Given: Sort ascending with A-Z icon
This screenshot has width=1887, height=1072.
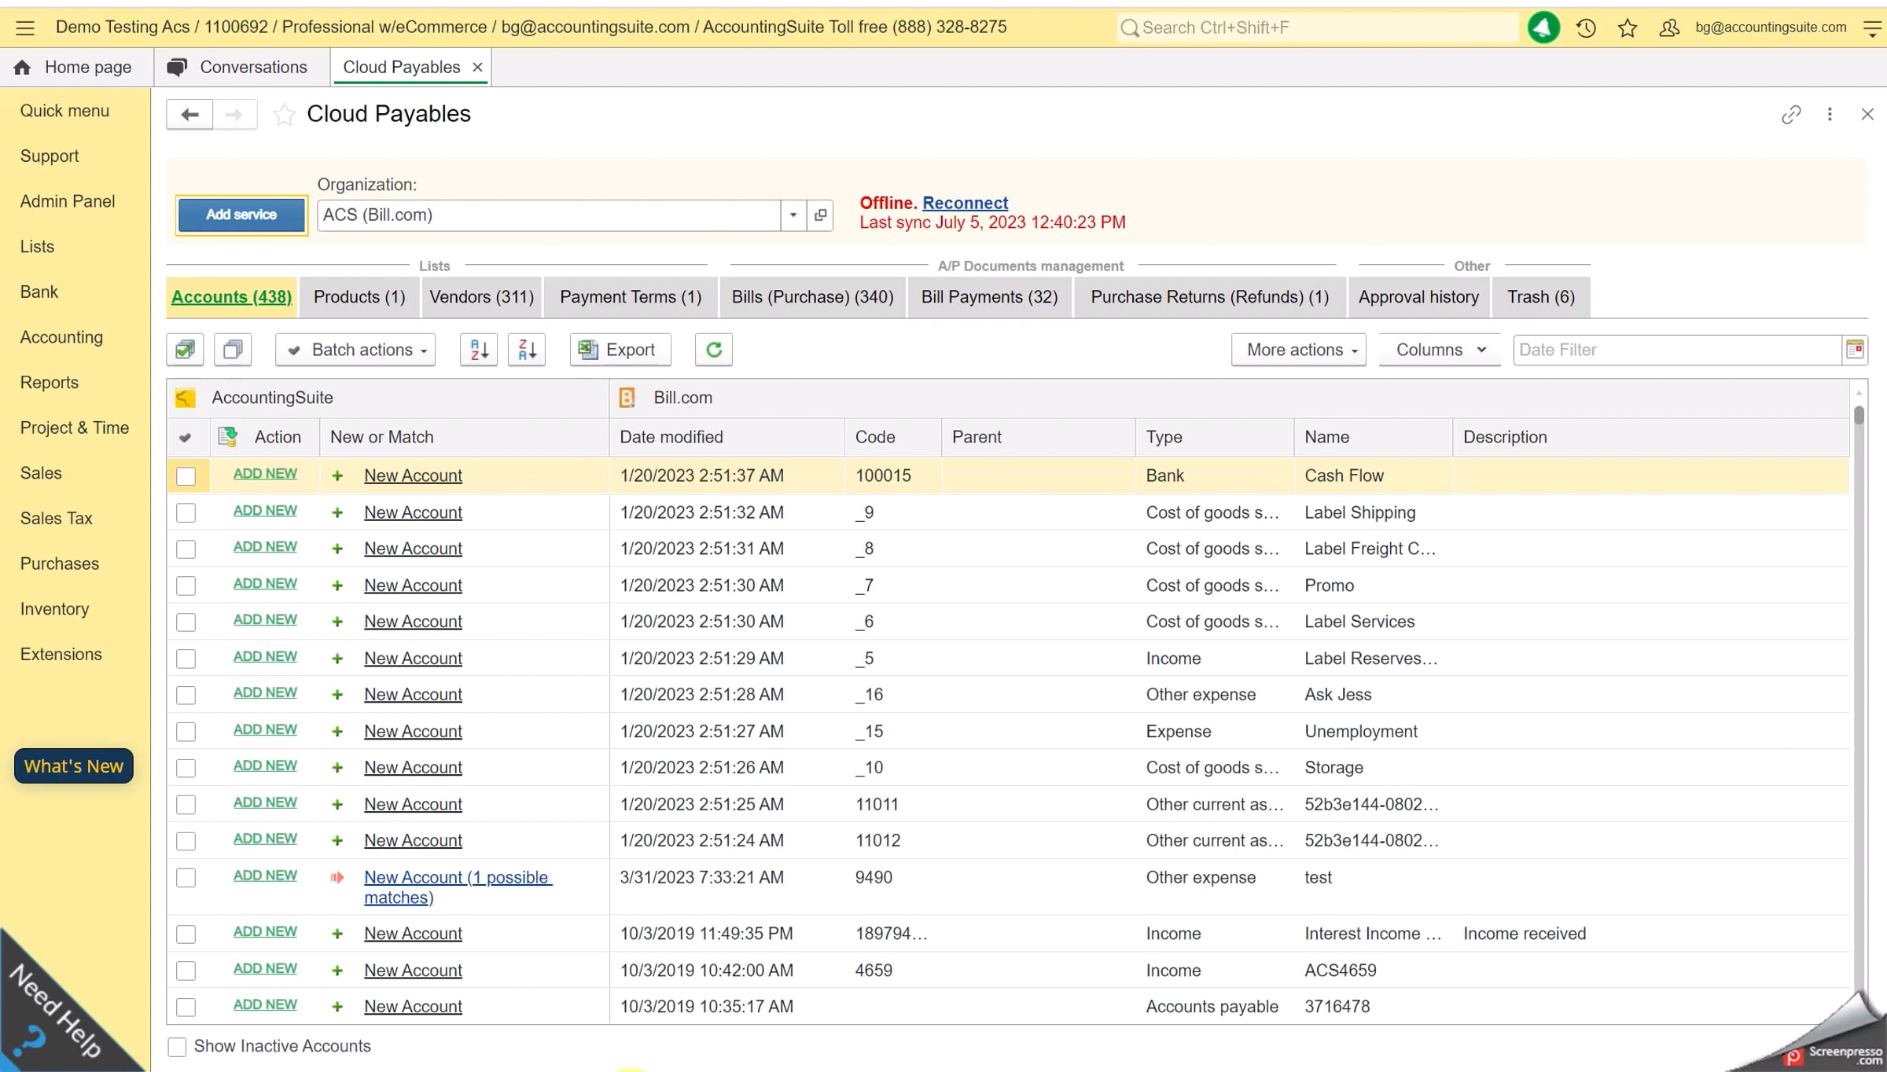Looking at the screenshot, I should pos(478,350).
